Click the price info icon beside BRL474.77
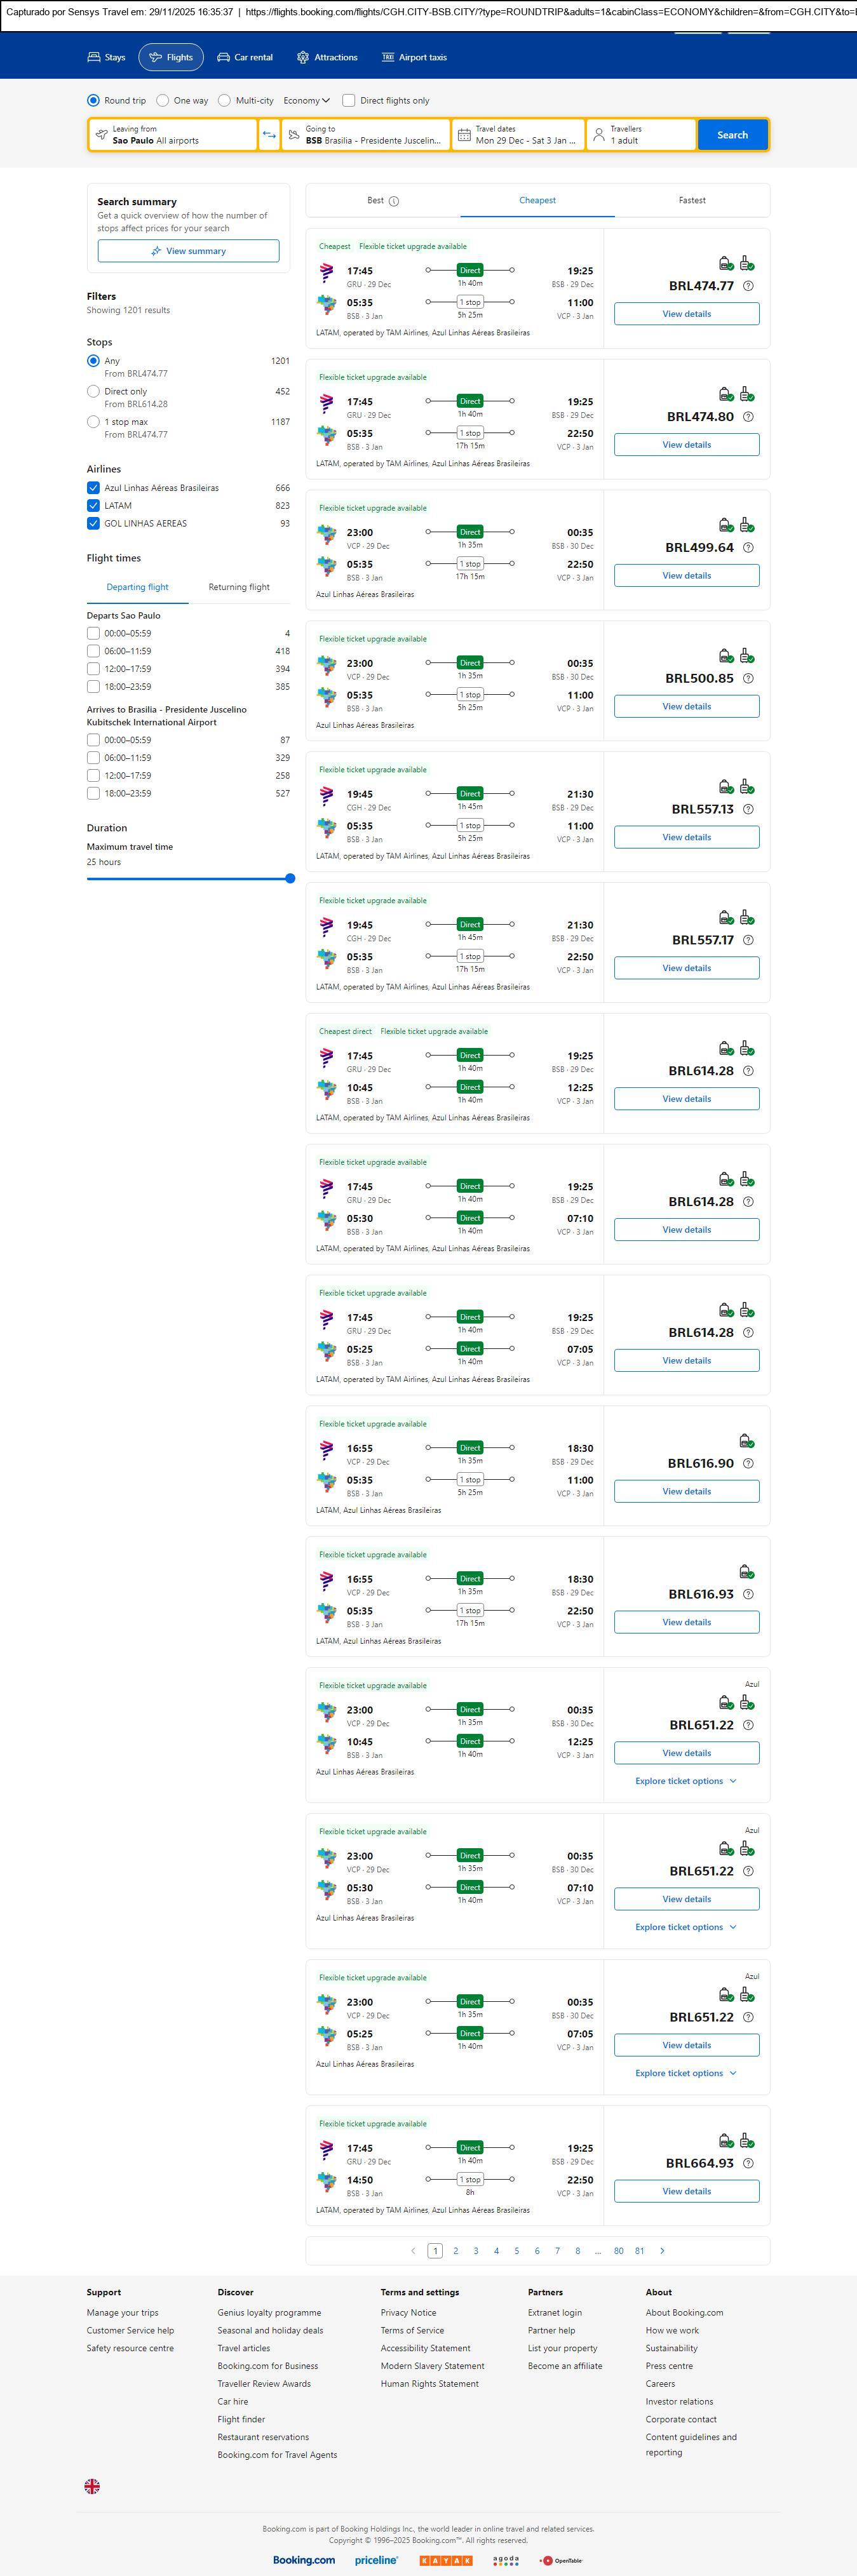Viewport: 857px width, 2576px height. (x=748, y=286)
